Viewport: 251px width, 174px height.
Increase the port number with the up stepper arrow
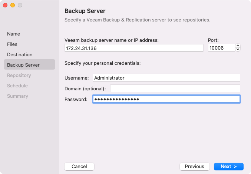click(238, 46)
